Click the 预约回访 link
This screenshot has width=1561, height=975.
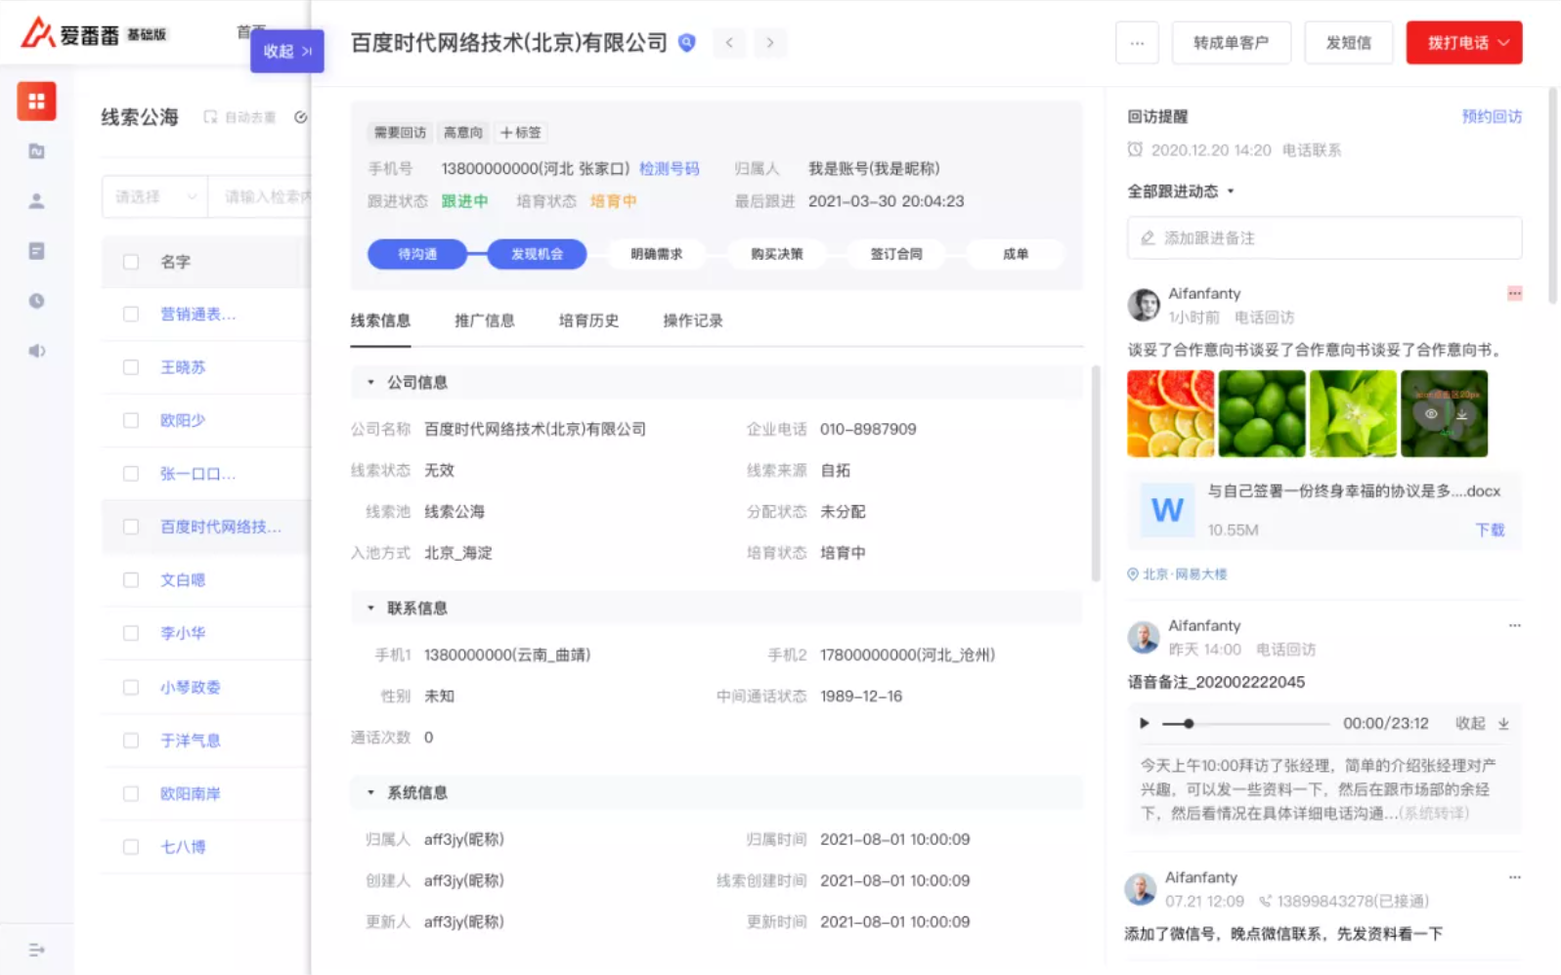pos(1492,116)
